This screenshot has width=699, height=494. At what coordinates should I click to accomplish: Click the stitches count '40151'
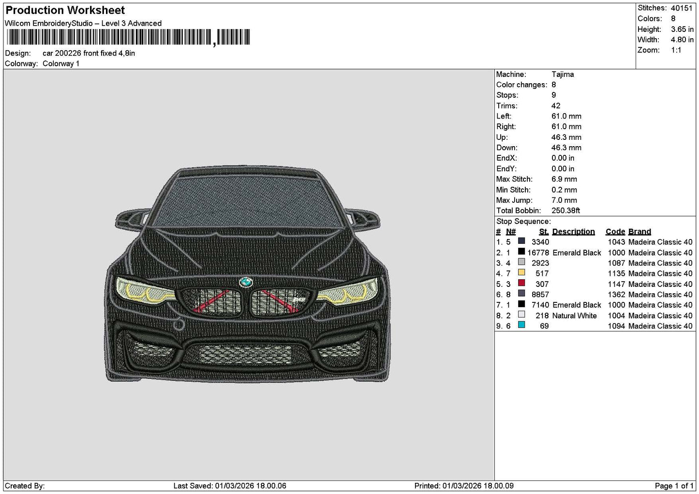(682, 8)
